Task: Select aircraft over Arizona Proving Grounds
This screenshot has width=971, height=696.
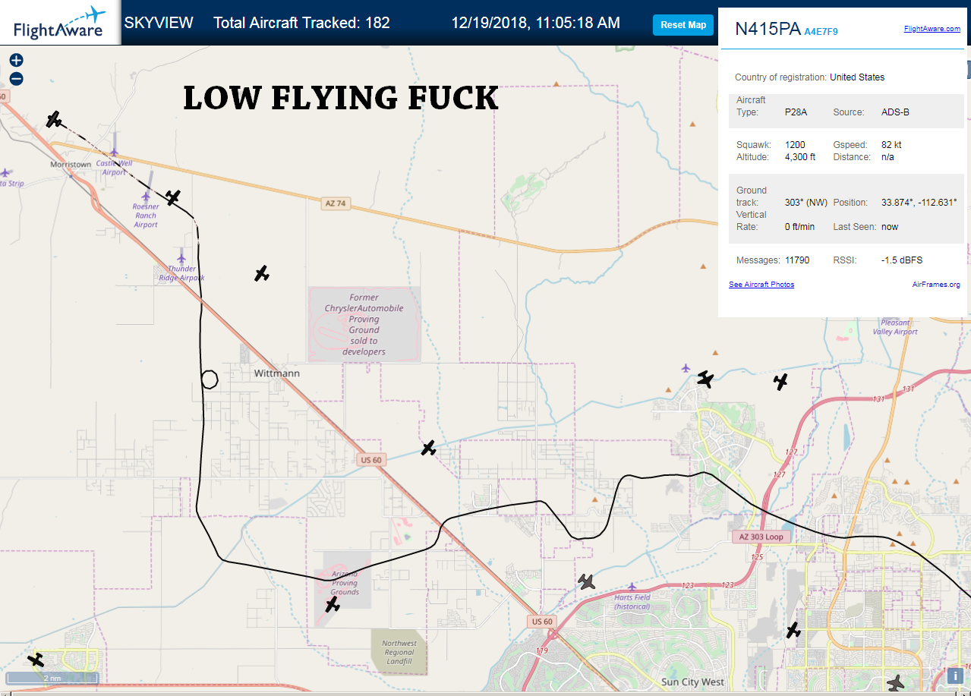Action: (x=332, y=604)
